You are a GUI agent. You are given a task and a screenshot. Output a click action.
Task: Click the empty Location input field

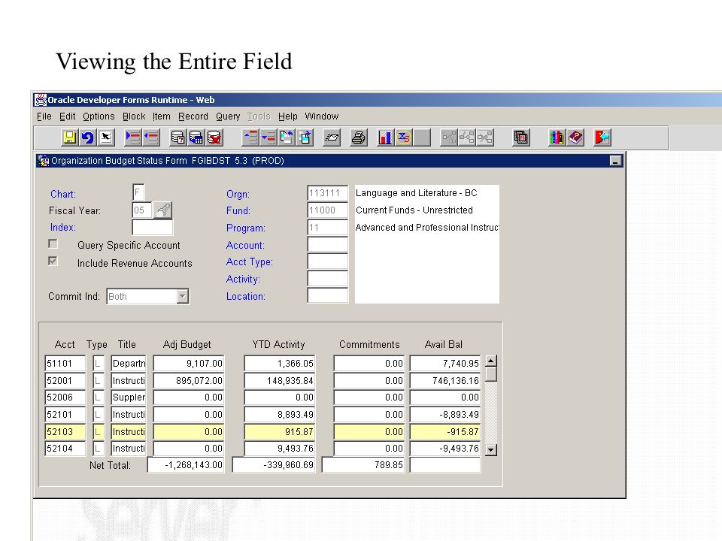pos(327,295)
